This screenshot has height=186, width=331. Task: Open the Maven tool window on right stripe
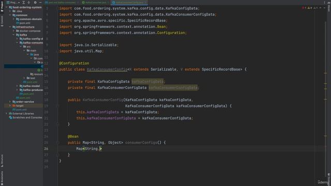(329, 7)
